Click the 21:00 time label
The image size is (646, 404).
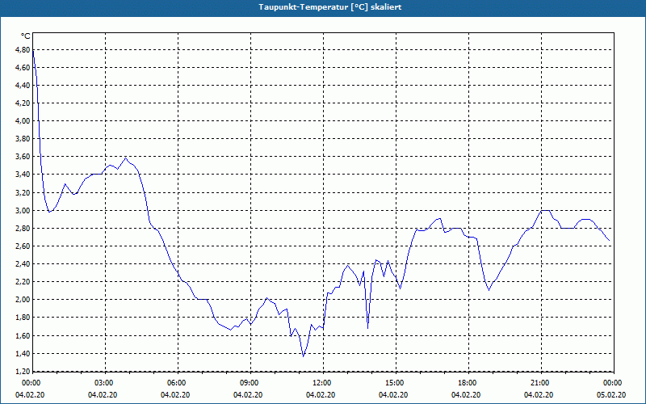(x=541, y=383)
